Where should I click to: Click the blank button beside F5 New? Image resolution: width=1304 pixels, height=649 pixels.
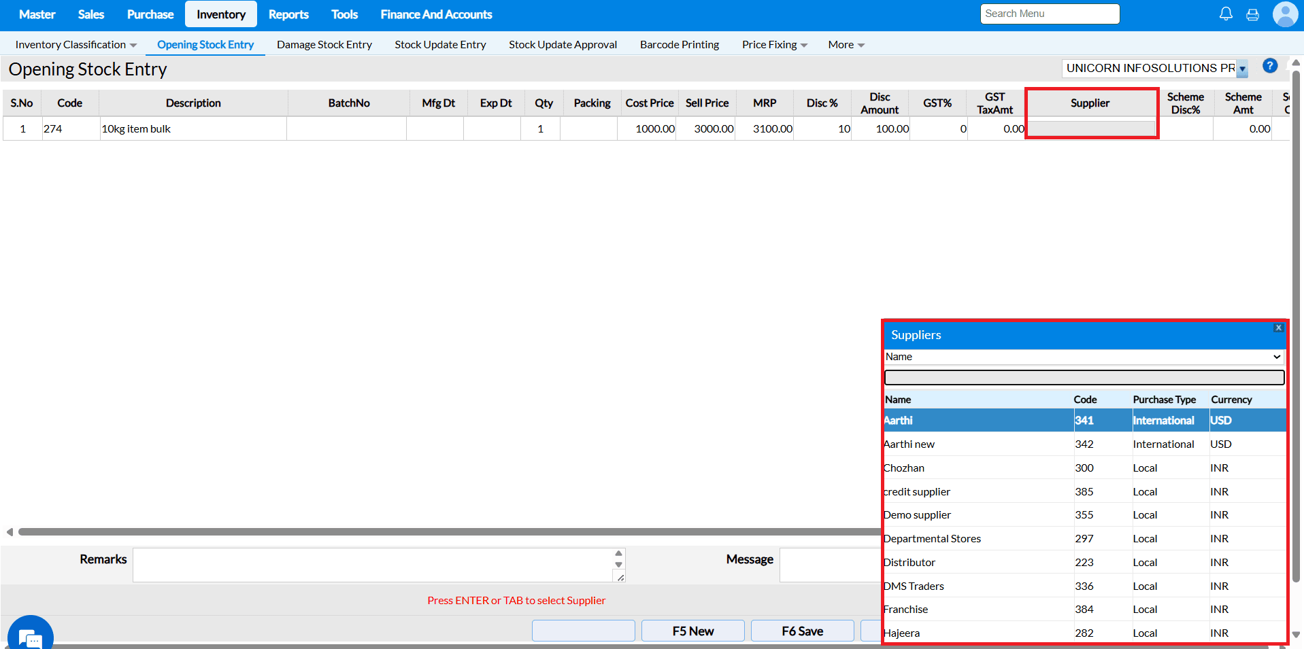[584, 631]
